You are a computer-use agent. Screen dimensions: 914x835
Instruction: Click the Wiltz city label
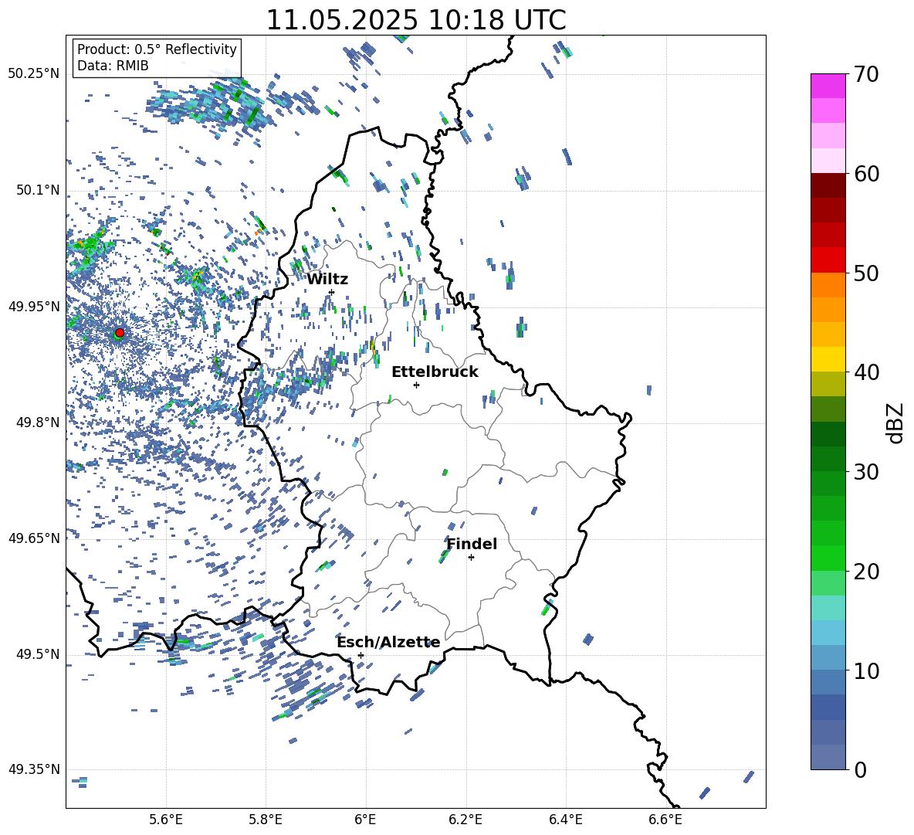[327, 280]
